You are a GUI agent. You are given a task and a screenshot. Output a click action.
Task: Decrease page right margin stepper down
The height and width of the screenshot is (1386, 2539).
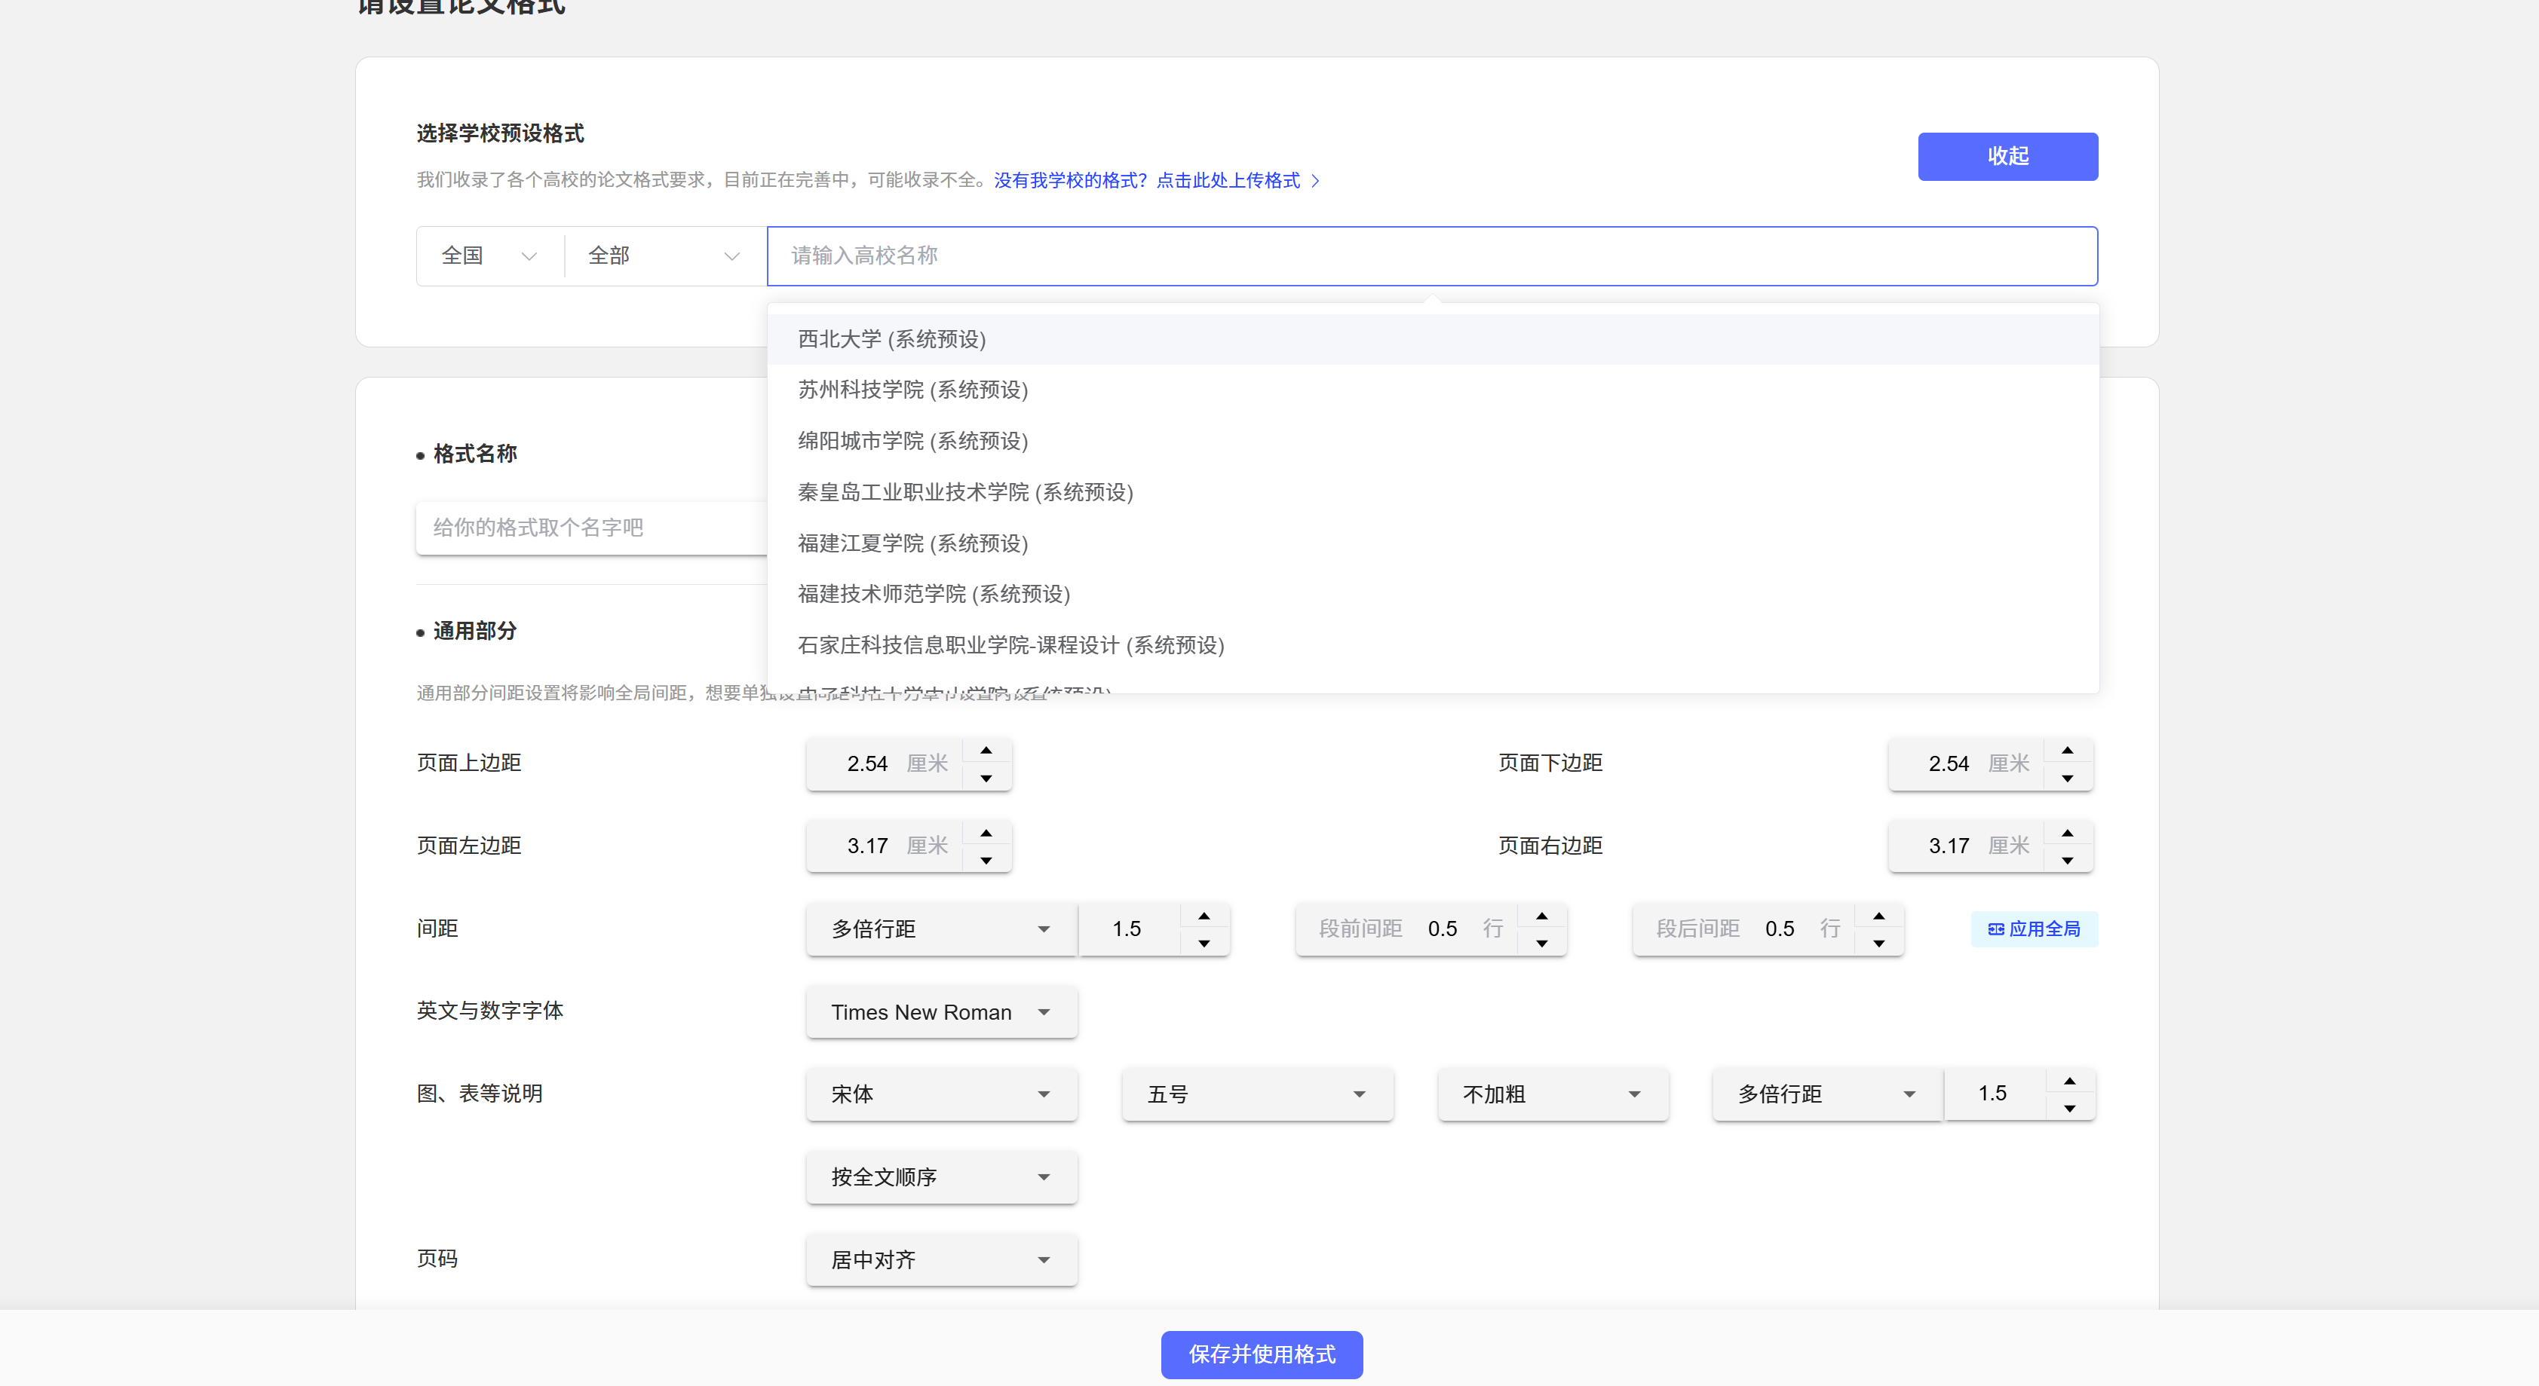[2067, 861]
